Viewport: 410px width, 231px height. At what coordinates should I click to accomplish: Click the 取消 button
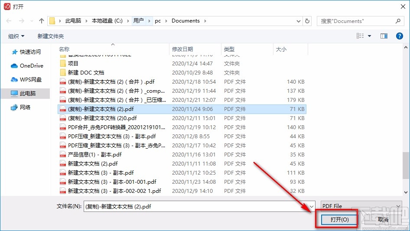(x=383, y=219)
